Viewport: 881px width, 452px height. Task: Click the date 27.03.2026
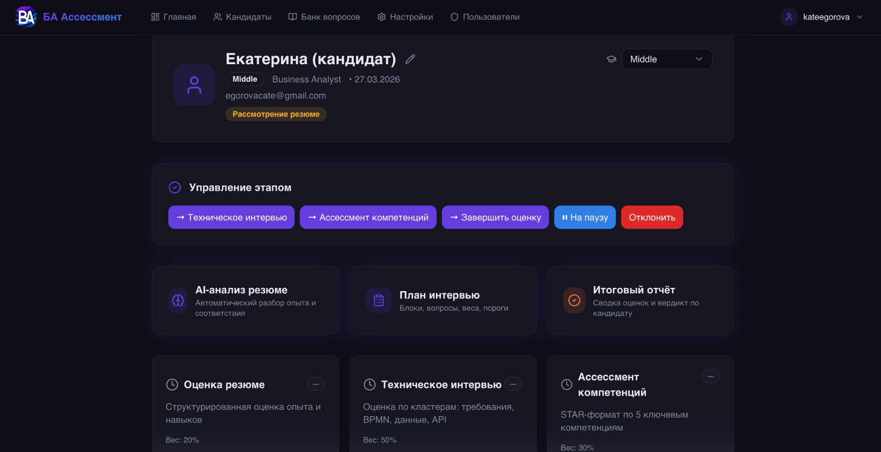[377, 79]
